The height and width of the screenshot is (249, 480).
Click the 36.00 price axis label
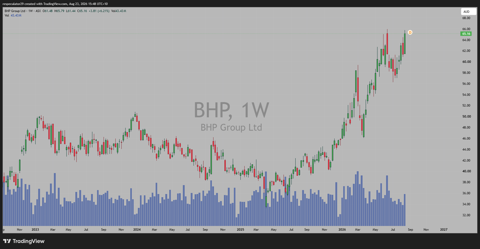click(x=466, y=193)
